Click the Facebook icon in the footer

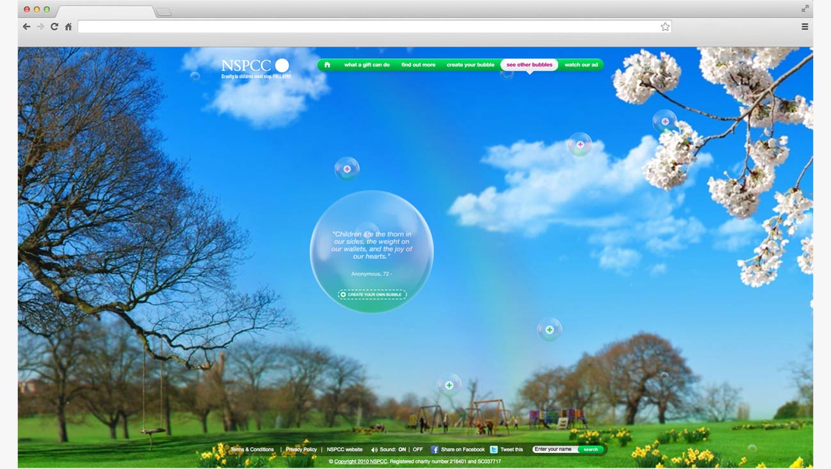(x=435, y=450)
